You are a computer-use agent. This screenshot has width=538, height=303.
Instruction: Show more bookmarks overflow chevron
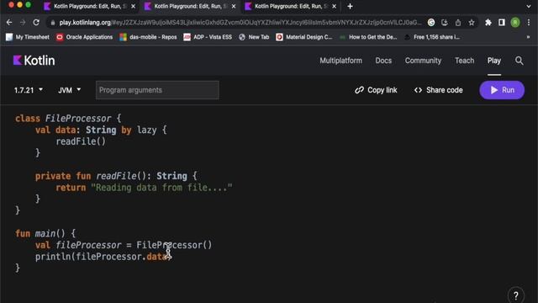(x=529, y=37)
